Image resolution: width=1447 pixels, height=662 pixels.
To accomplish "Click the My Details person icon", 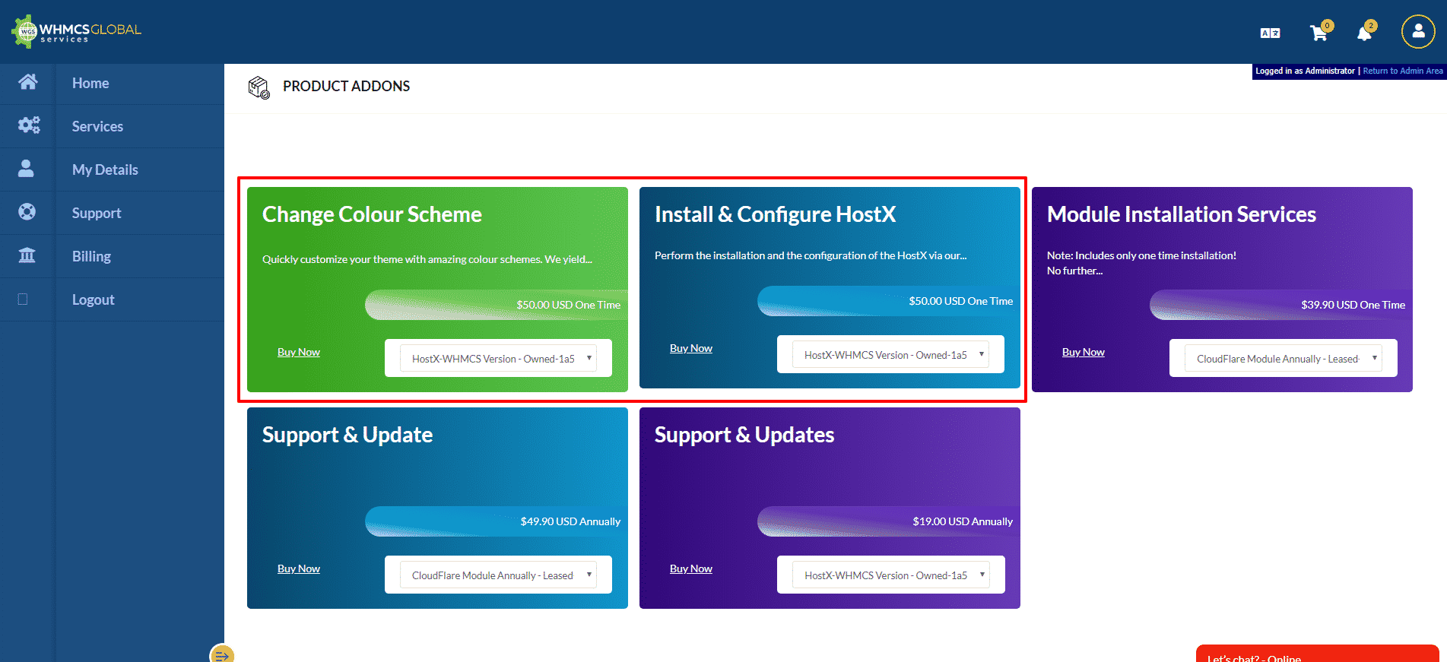I will pyautogui.click(x=27, y=169).
